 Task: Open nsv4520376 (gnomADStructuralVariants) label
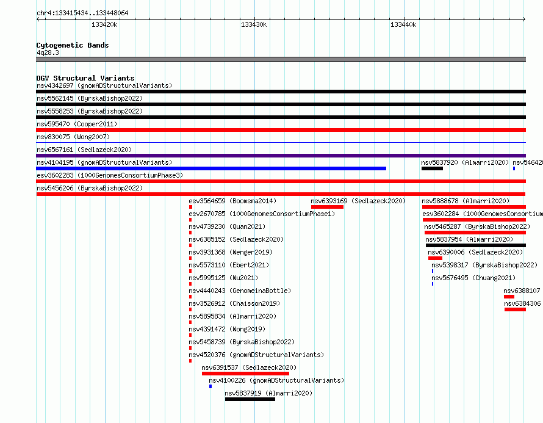pos(256,355)
